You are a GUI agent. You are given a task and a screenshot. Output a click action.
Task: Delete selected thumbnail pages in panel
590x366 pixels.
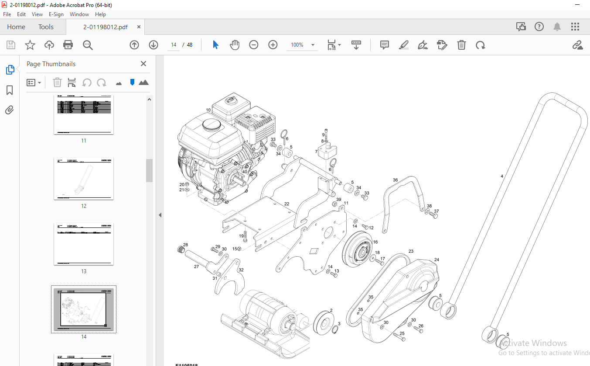click(x=57, y=82)
